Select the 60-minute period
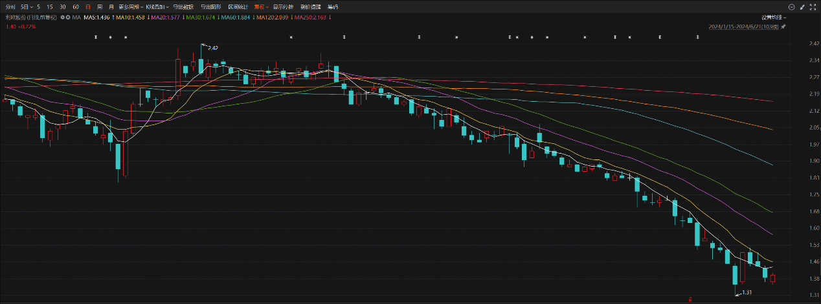 (x=76, y=6)
